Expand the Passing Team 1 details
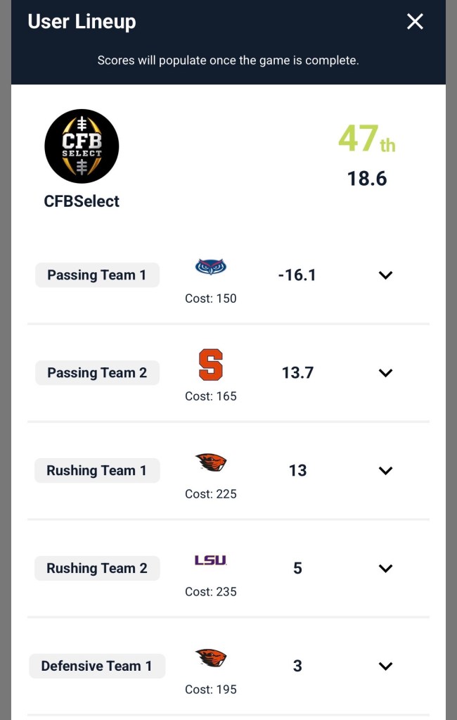 [385, 275]
